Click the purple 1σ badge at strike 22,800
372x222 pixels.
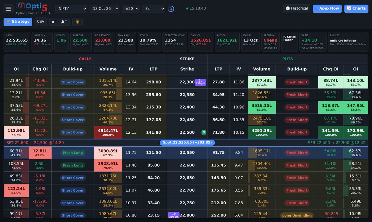tap(174, 215)
